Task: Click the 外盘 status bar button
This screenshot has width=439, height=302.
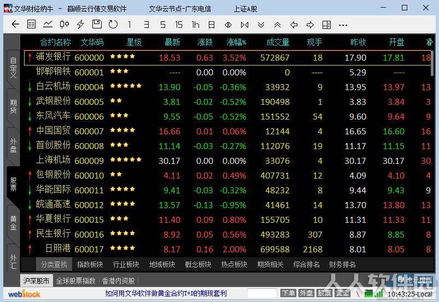Action: tap(306, 293)
